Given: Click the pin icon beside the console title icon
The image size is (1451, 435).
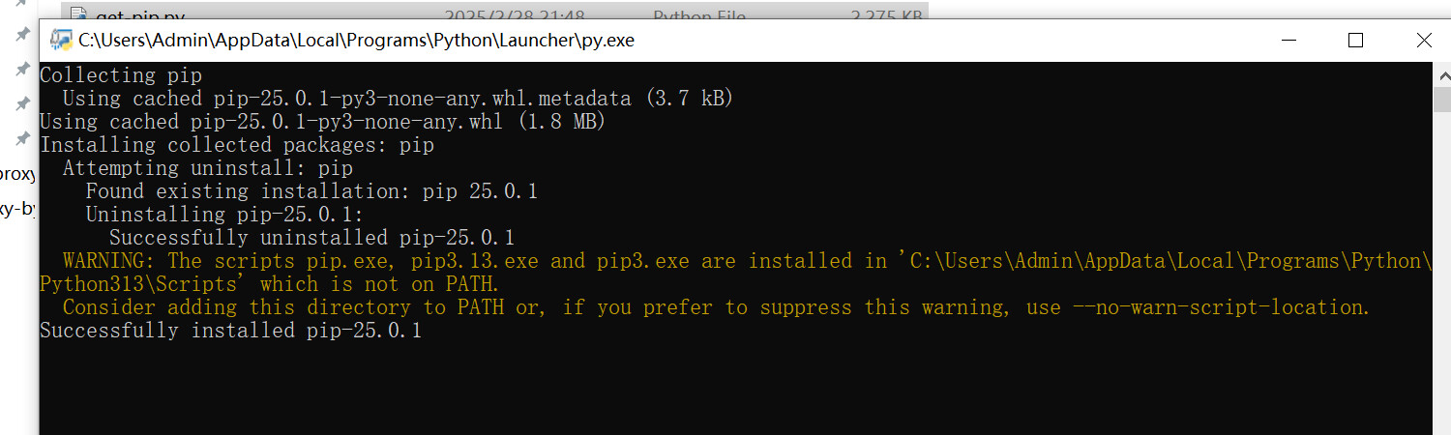Looking at the screenshot, I should 22,35.
